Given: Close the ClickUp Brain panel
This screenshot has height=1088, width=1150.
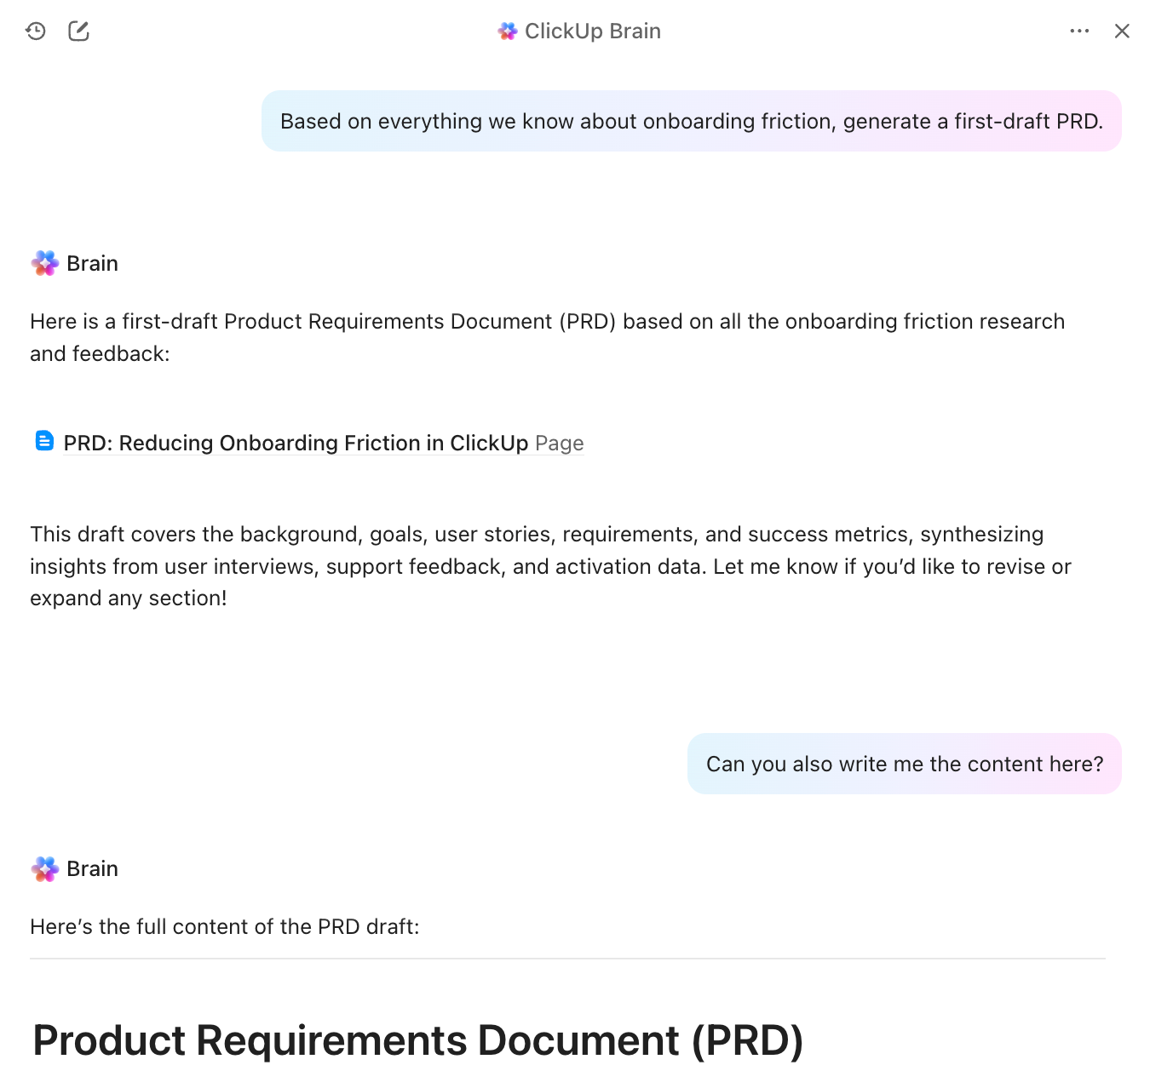Looking at the screenshot, I should 1122,31.
